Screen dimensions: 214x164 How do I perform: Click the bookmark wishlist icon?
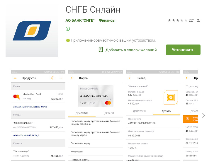[101, 49]
